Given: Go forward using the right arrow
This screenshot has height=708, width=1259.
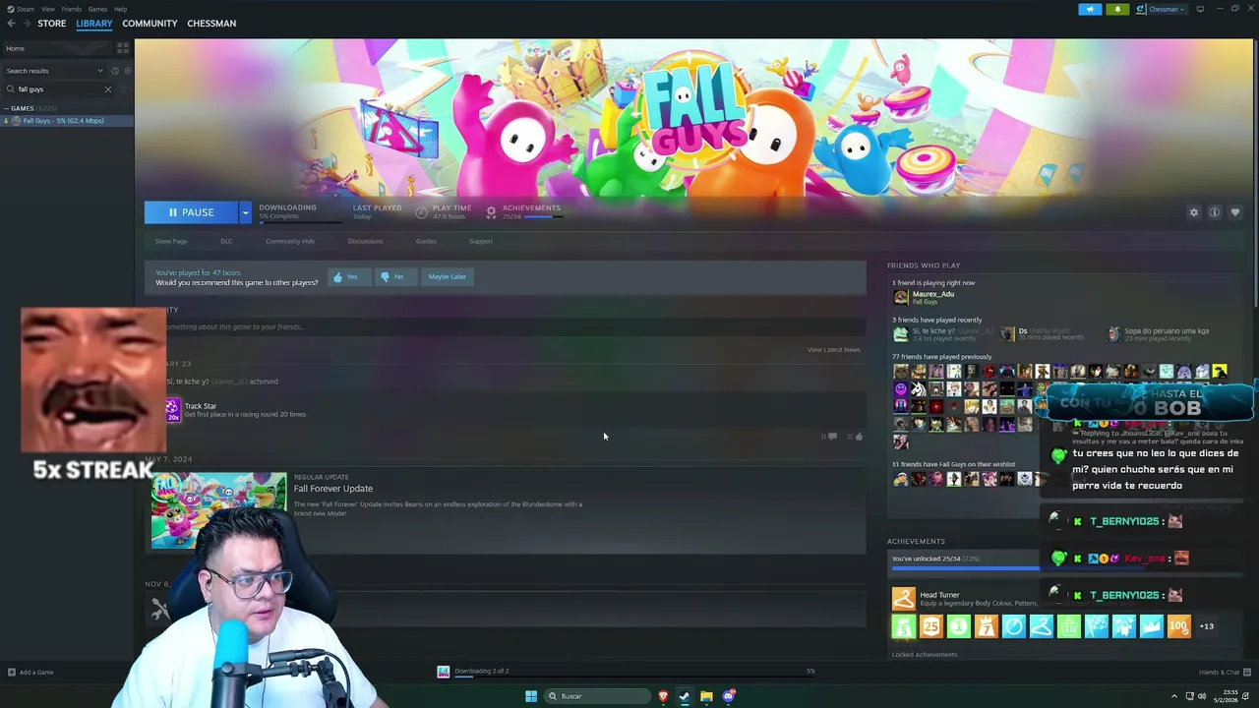Looking at the screenshot, I should tap(26, 24).
